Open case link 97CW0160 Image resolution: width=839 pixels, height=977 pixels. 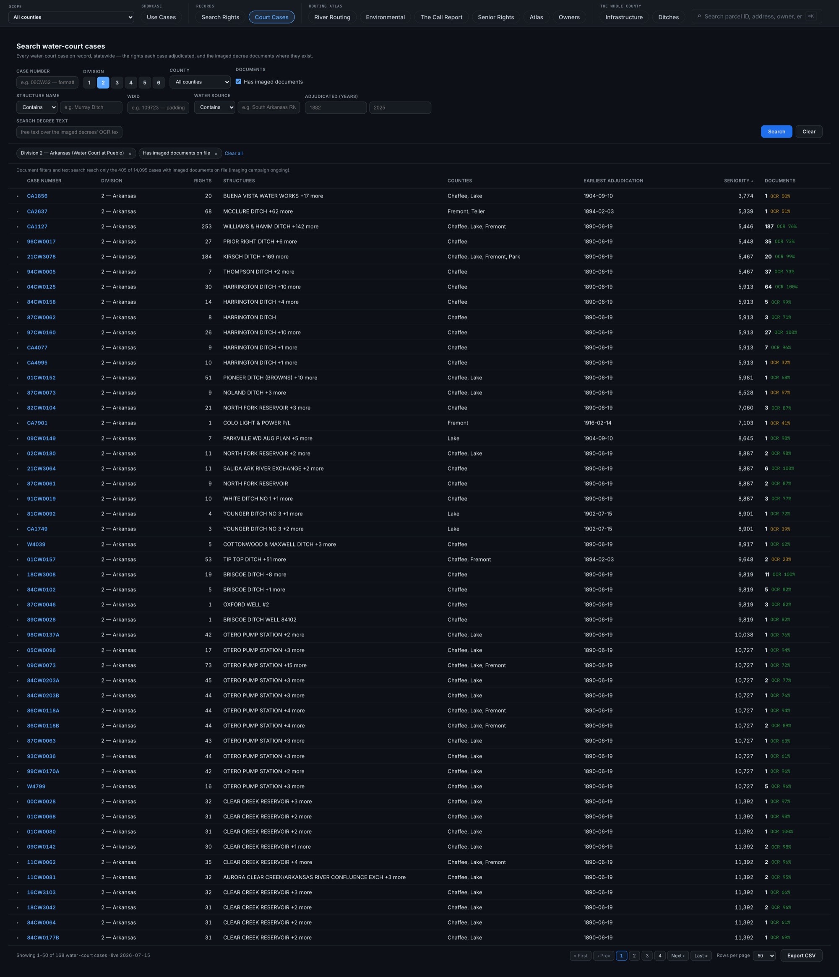point(41,333)
